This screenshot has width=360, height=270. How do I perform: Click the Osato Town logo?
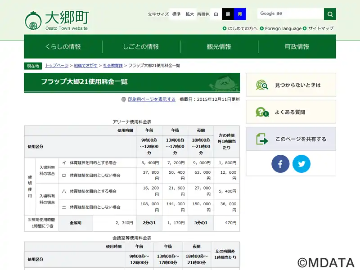coord(56,20)
